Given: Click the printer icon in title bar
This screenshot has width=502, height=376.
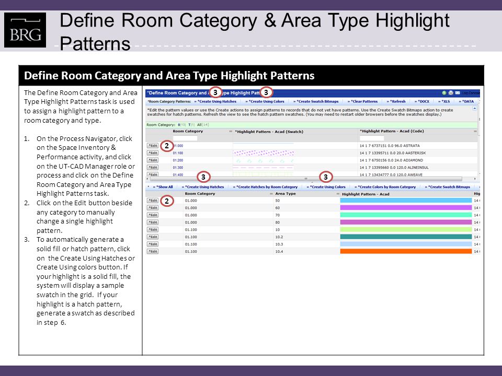Looking at the screenshot, I should (451, 93).
